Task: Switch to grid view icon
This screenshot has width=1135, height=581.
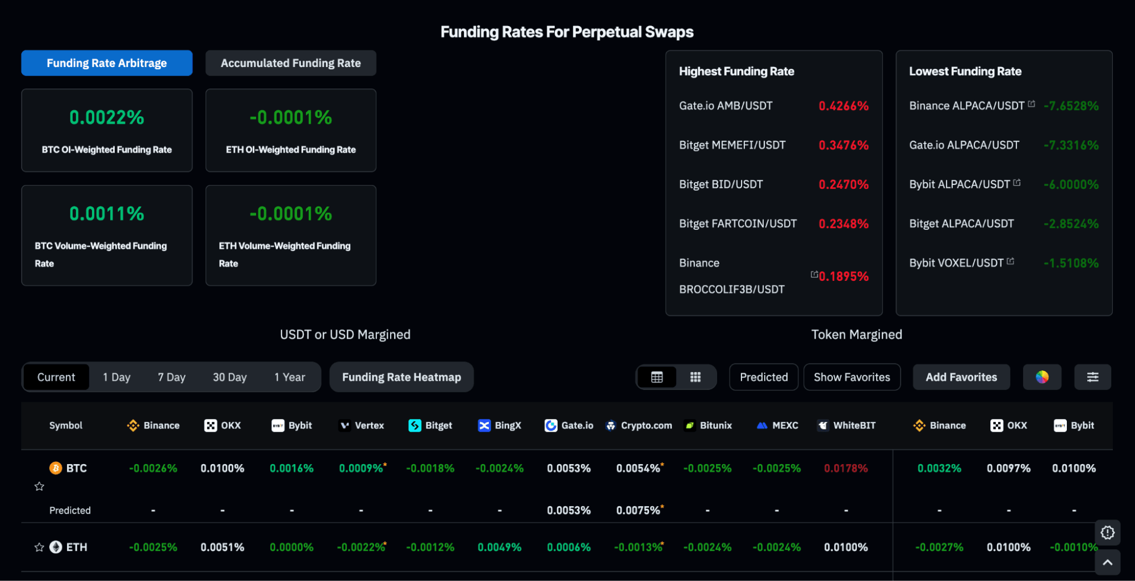Action: click(696, 377)
